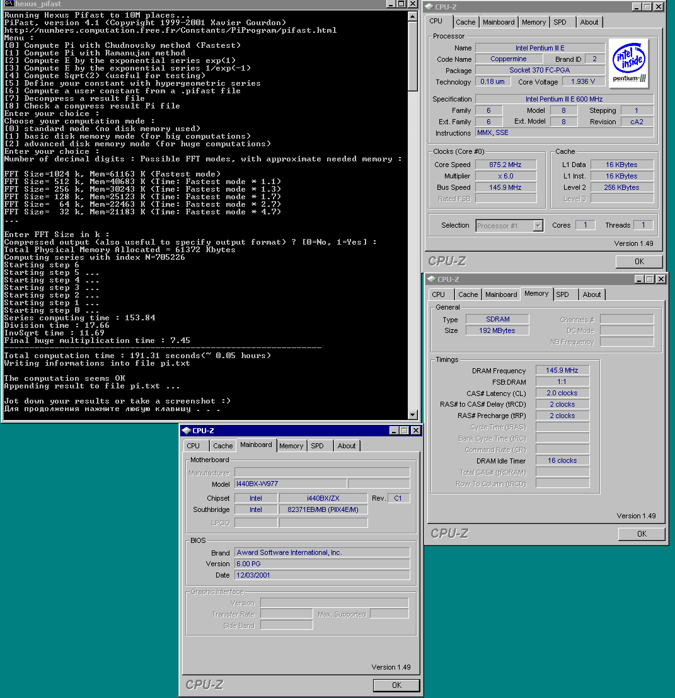
Task: Click console scrollbar down arrow
Action: pos(412,415)
